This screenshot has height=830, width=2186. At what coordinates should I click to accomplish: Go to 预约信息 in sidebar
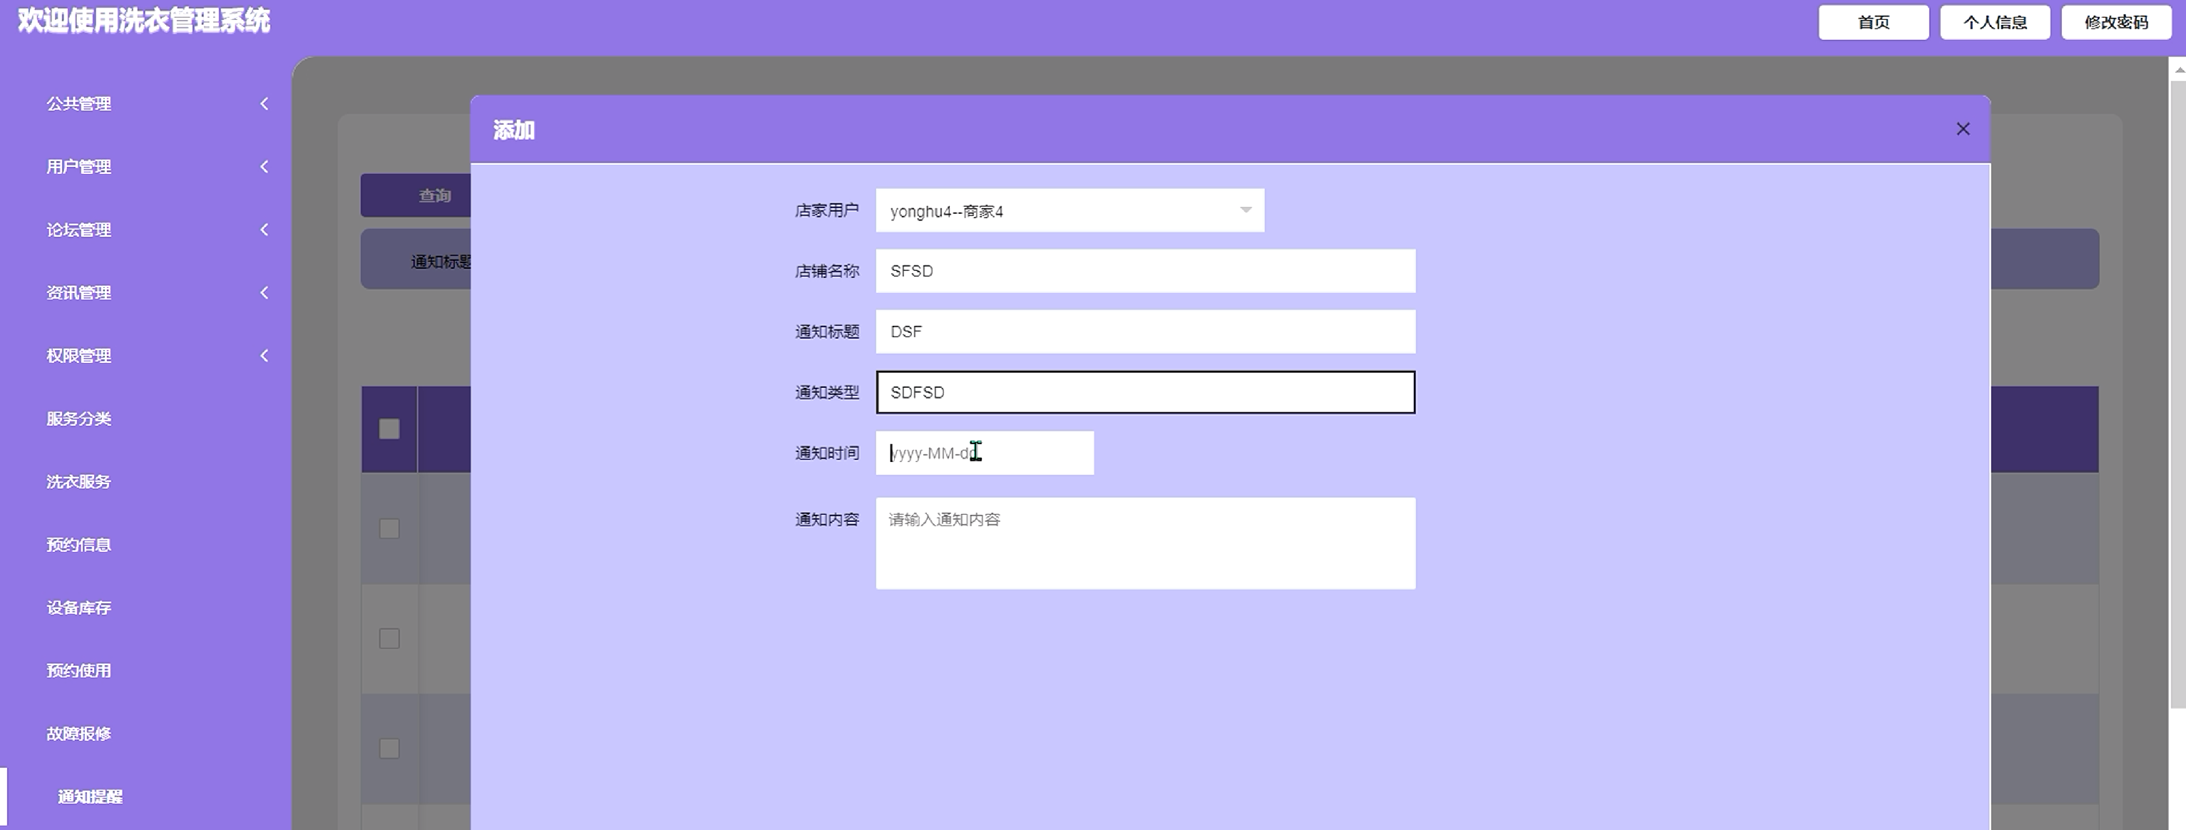pos(79,544)
